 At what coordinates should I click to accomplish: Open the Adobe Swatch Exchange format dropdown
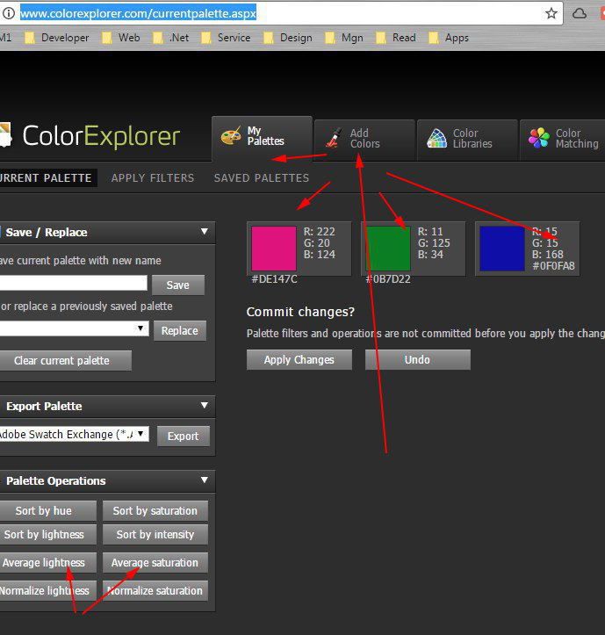(74, 434)
